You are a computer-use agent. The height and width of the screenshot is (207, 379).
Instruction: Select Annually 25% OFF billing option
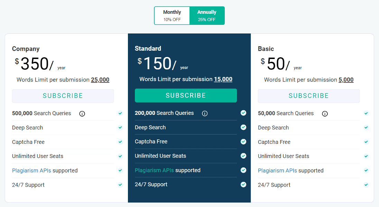[x=207, y=16]
